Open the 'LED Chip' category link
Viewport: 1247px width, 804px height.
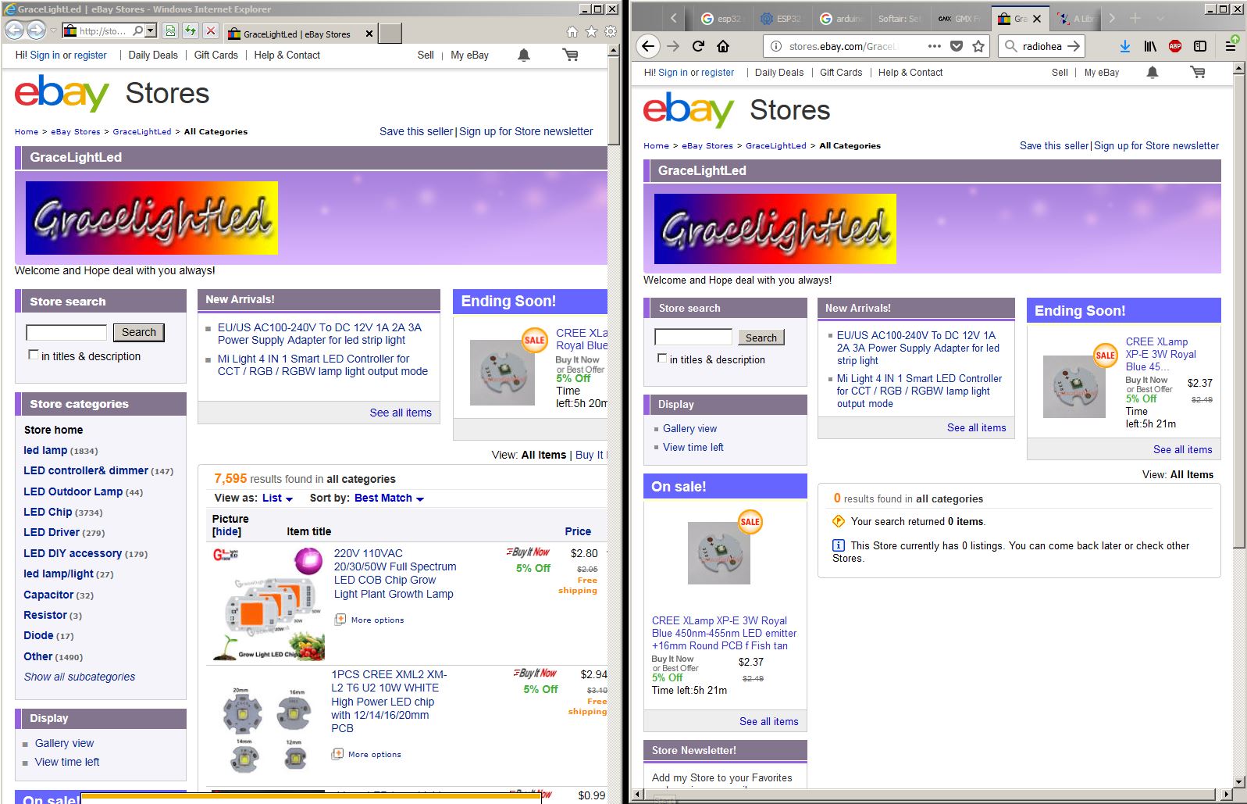point(48,512)
